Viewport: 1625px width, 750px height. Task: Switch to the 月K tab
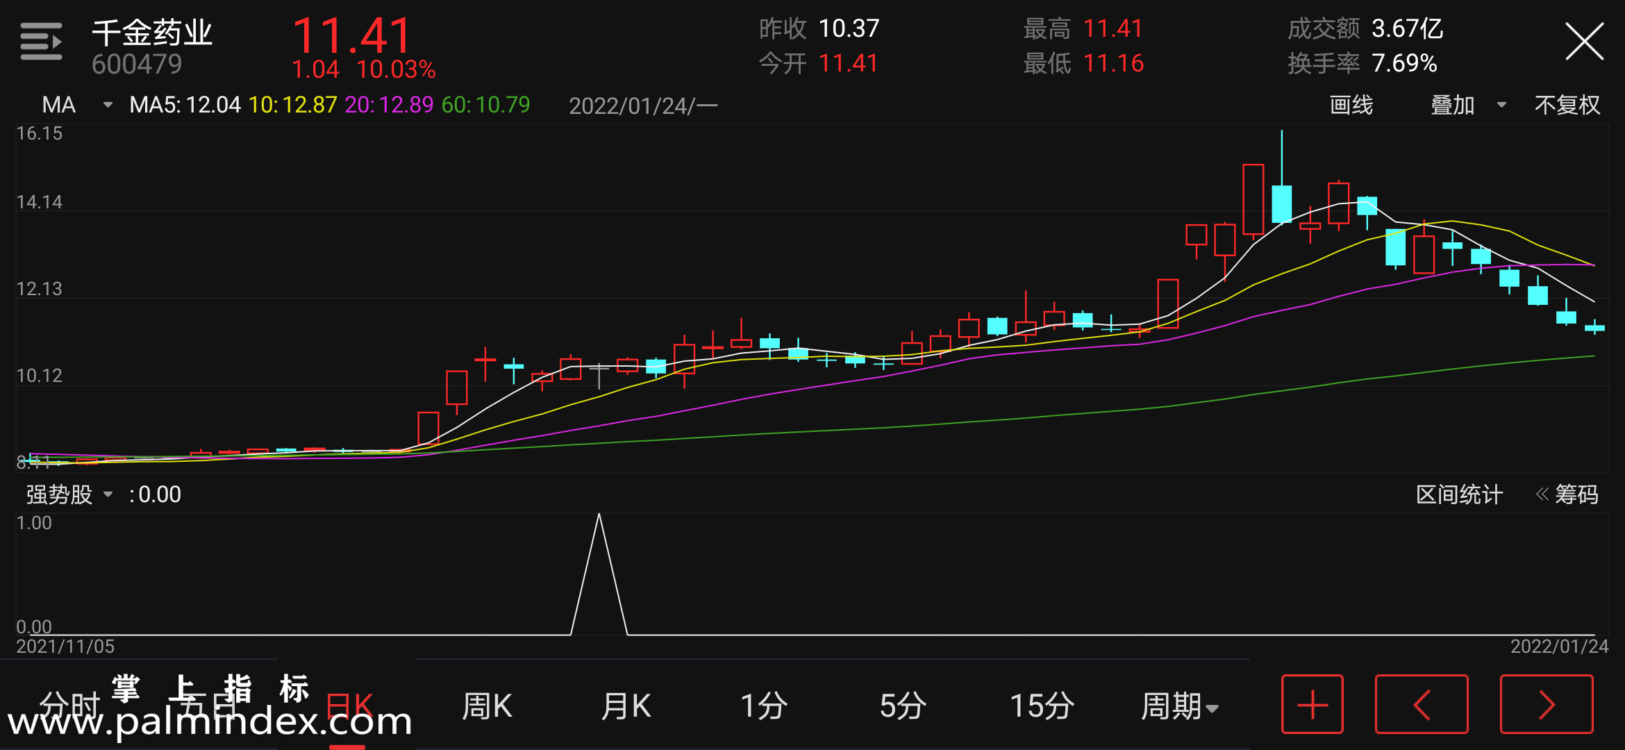click(626, 706)
